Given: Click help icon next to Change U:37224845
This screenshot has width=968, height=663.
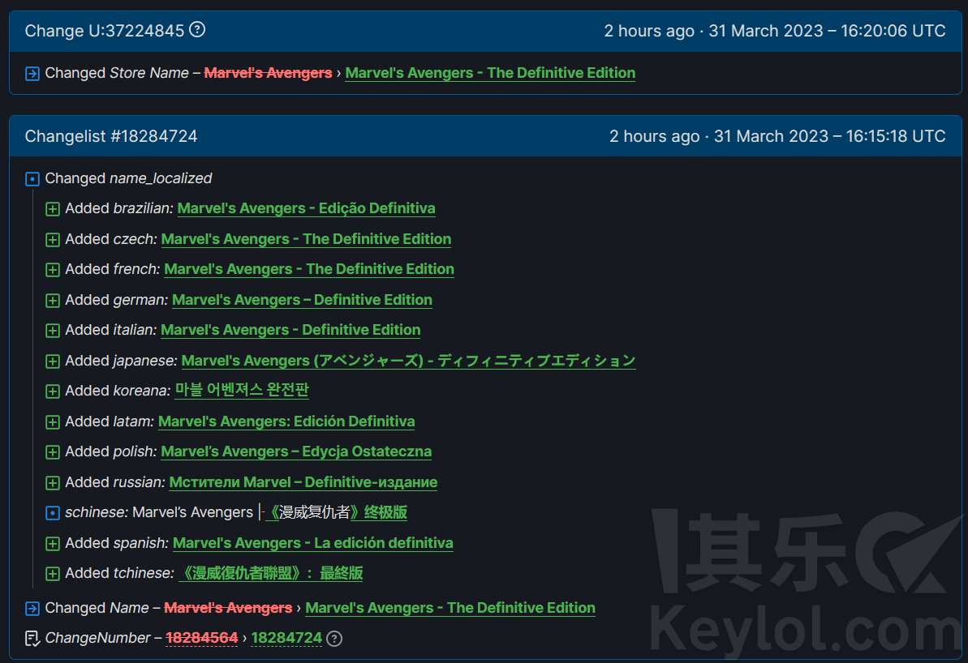Looking at the screenshot, I should pos(197,30).
